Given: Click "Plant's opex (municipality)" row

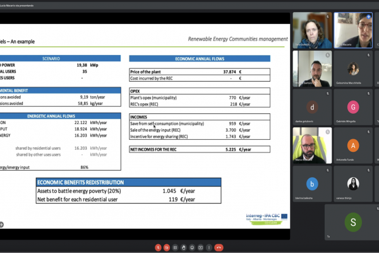Looking at the screenshot, I should (x=200, y=97).
